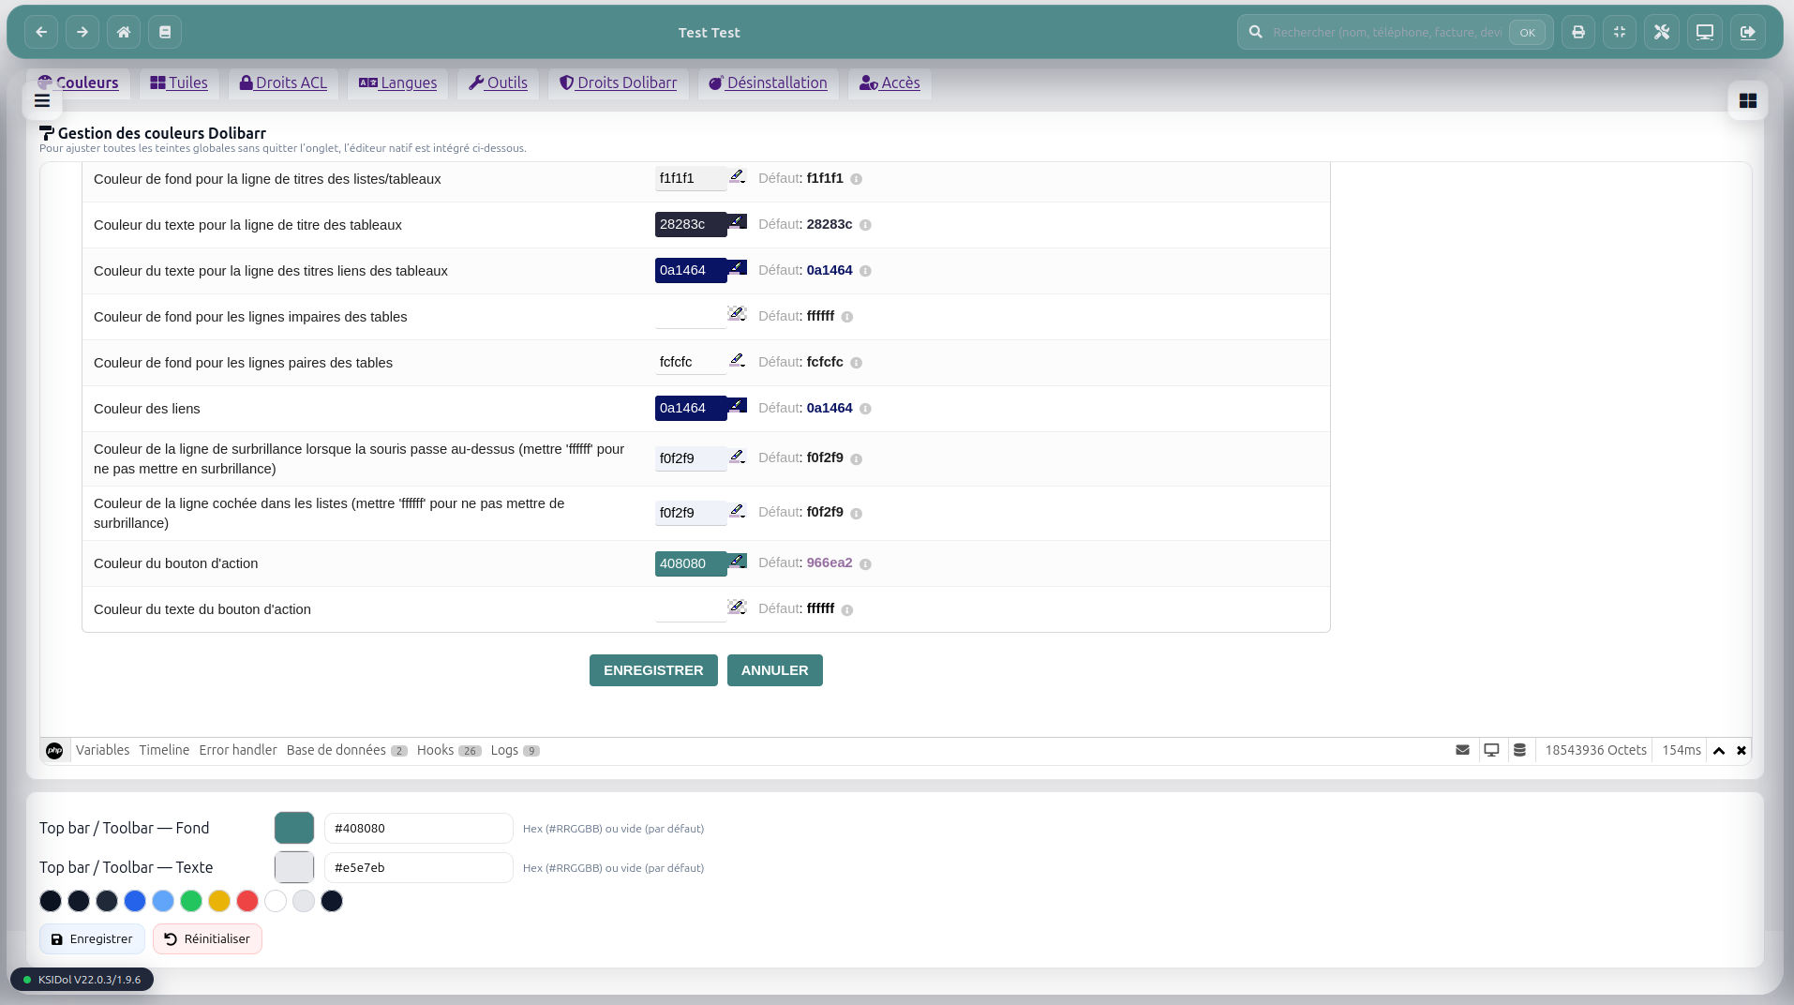
Task: Click the database icon in debug bar
Action: tap(1519, 750)
